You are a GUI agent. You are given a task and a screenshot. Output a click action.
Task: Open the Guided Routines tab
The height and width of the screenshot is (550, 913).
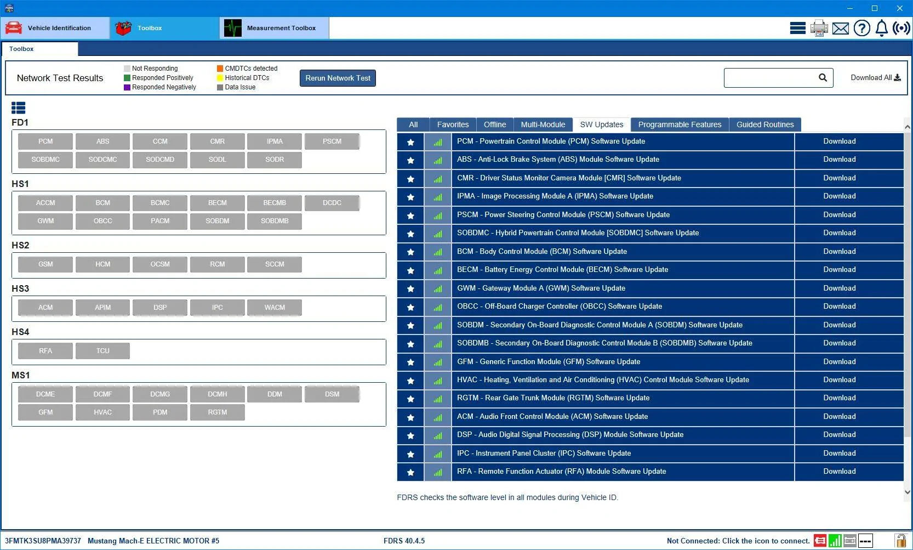[x=765, y=124]
